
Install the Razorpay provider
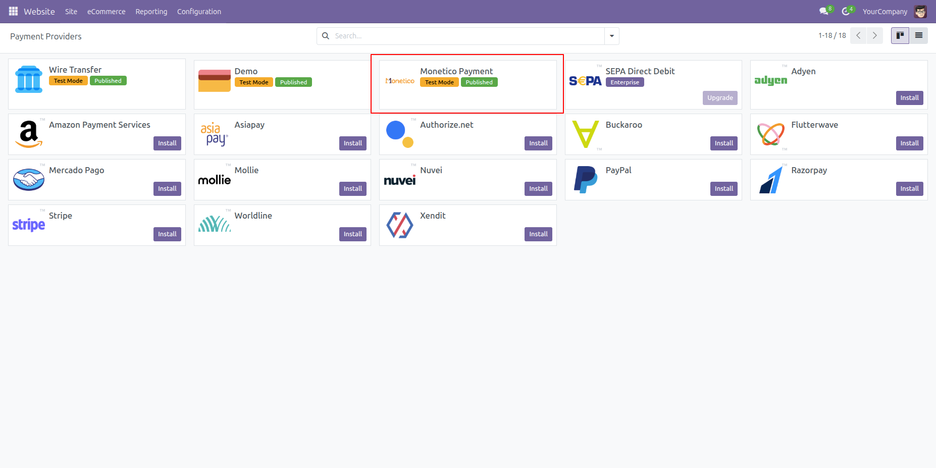(x=909, y=189)
